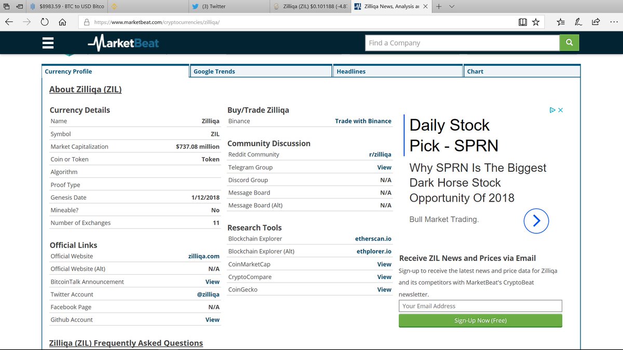Open the MarketBeat hamburger menu
This screenshot has width=623, height=350.
pos(48,43)
